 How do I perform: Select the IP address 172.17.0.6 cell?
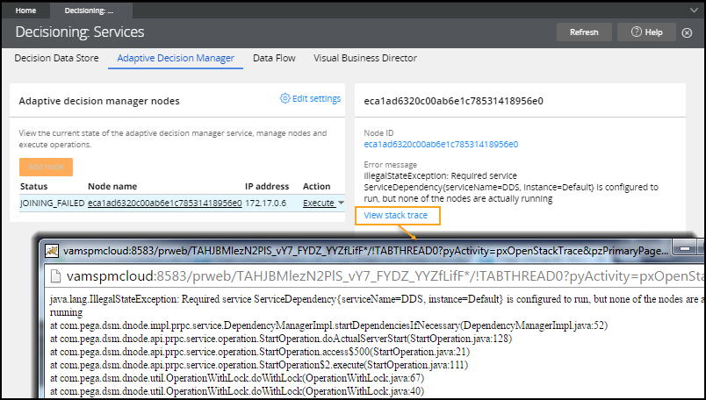point(266,203)
